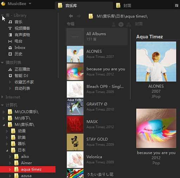This screenshot has width=180, height=178.
Task: Select the azusa folder
Action: (26, 176)
